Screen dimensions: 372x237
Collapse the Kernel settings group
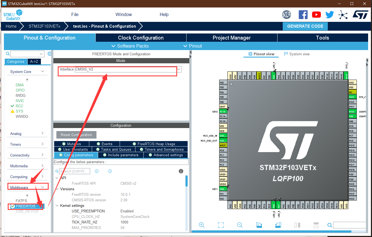57,205
